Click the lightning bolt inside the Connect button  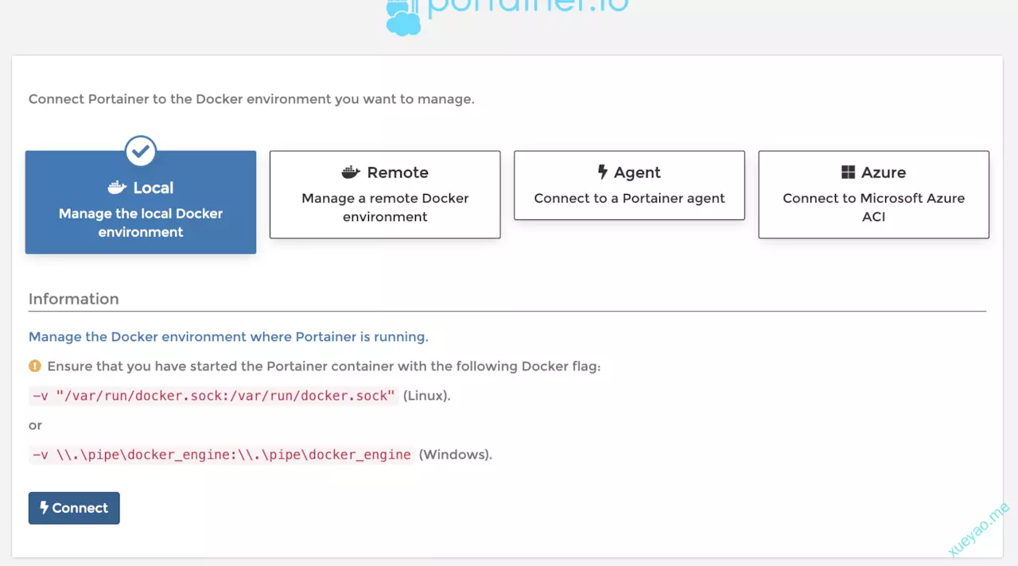click(45, 508)
